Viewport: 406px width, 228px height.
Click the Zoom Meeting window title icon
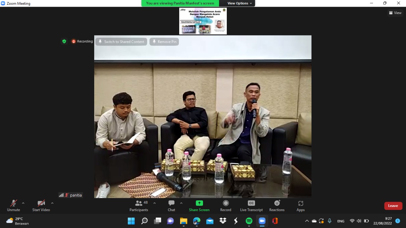3,3
